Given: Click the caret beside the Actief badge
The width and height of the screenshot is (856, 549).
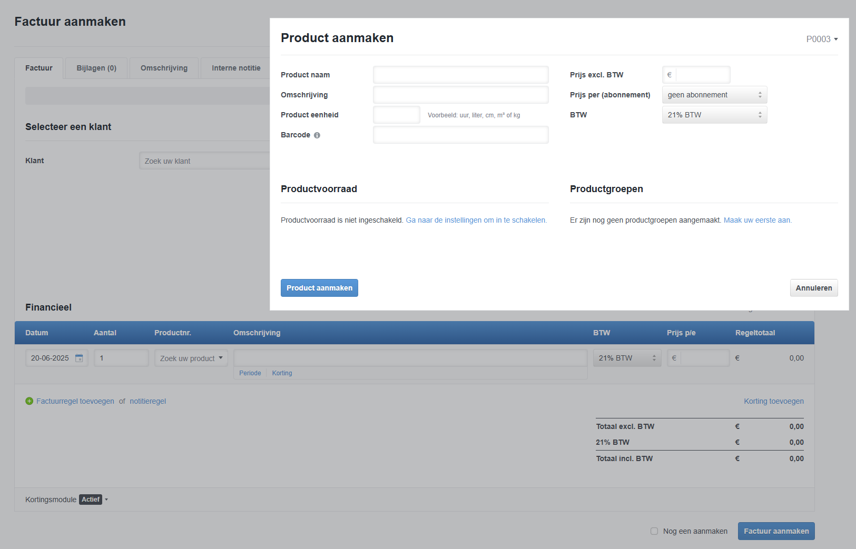Looking at the screenshot, I should click(106, 500).
